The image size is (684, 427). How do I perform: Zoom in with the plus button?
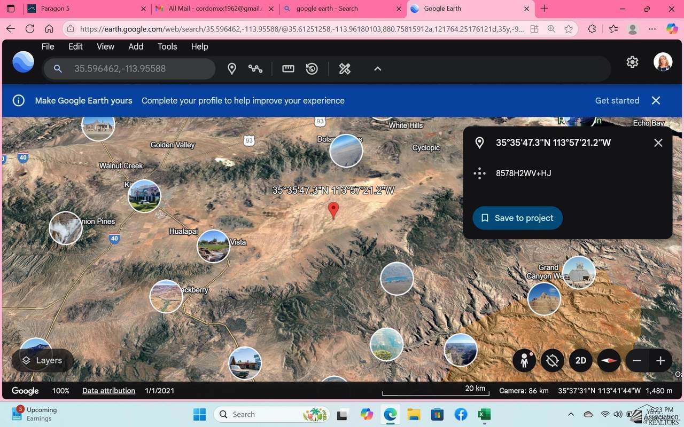660,361
